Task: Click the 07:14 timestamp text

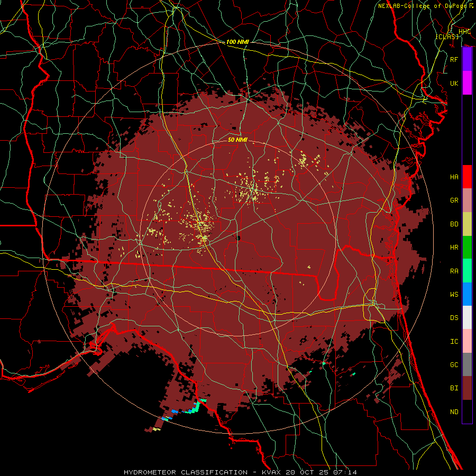Action: pos(345,472)
